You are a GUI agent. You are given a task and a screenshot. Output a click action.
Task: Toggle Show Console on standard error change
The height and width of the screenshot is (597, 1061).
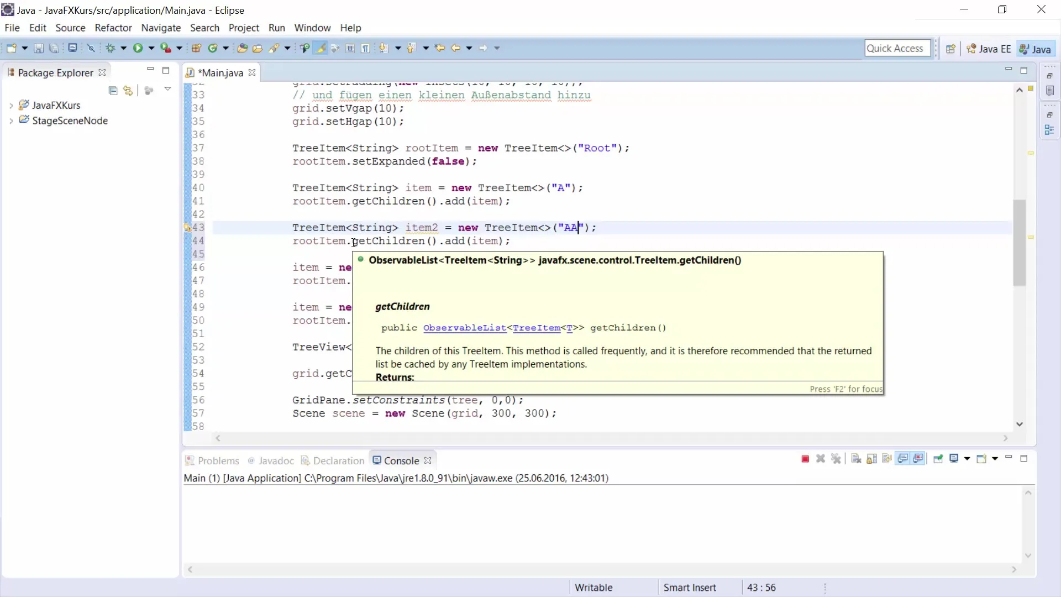918,459
